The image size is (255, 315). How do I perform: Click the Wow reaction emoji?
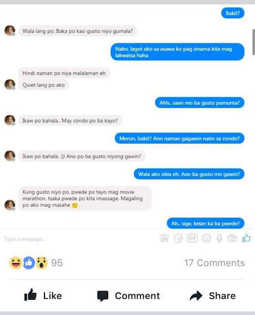tap(41, 263)
